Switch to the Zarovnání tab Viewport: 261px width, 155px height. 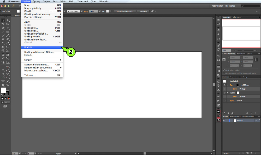pos(241,54)
